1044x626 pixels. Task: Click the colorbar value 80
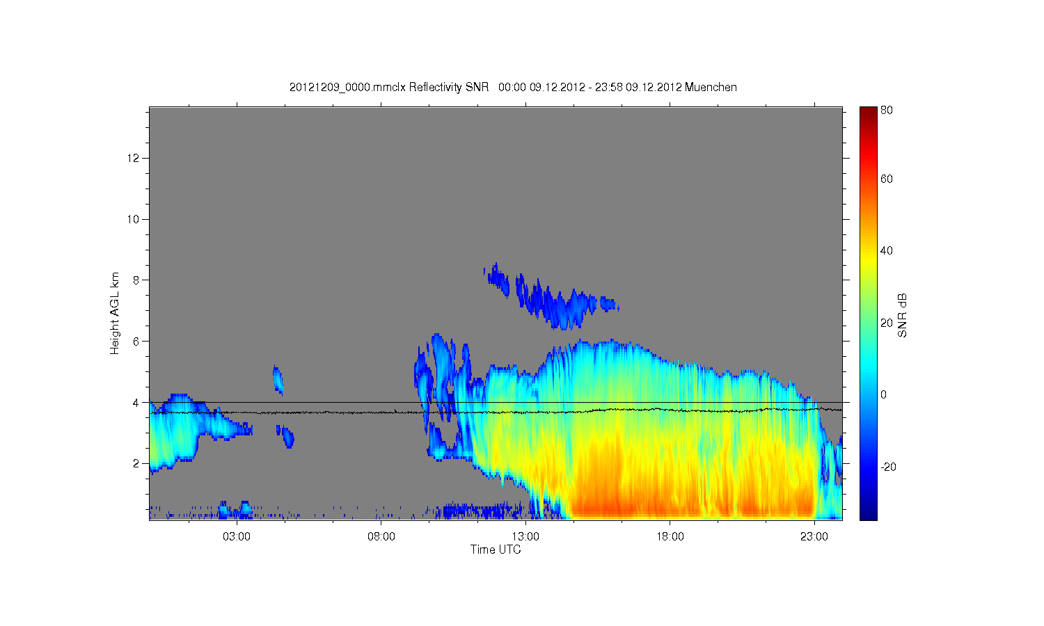[887, 111]
